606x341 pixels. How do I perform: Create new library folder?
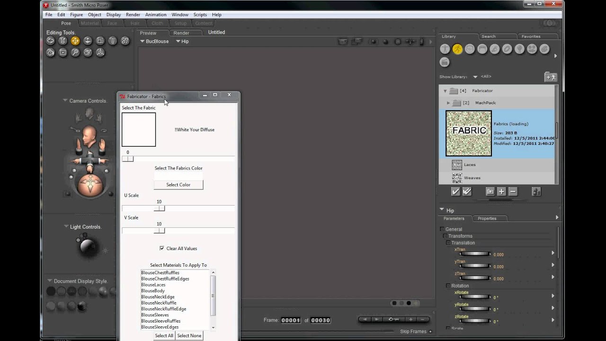[x=490, y=191]
